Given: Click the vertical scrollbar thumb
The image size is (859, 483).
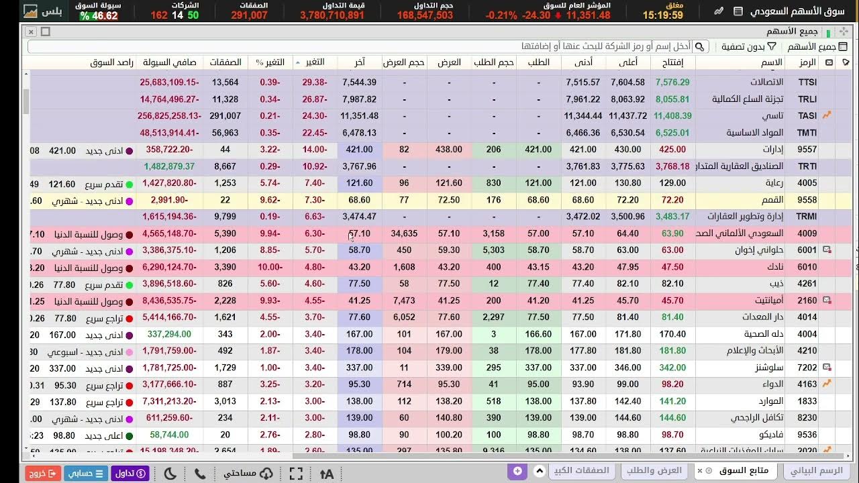Looking at the screenshot, I should pyautogui.click(x=26, y=101).
